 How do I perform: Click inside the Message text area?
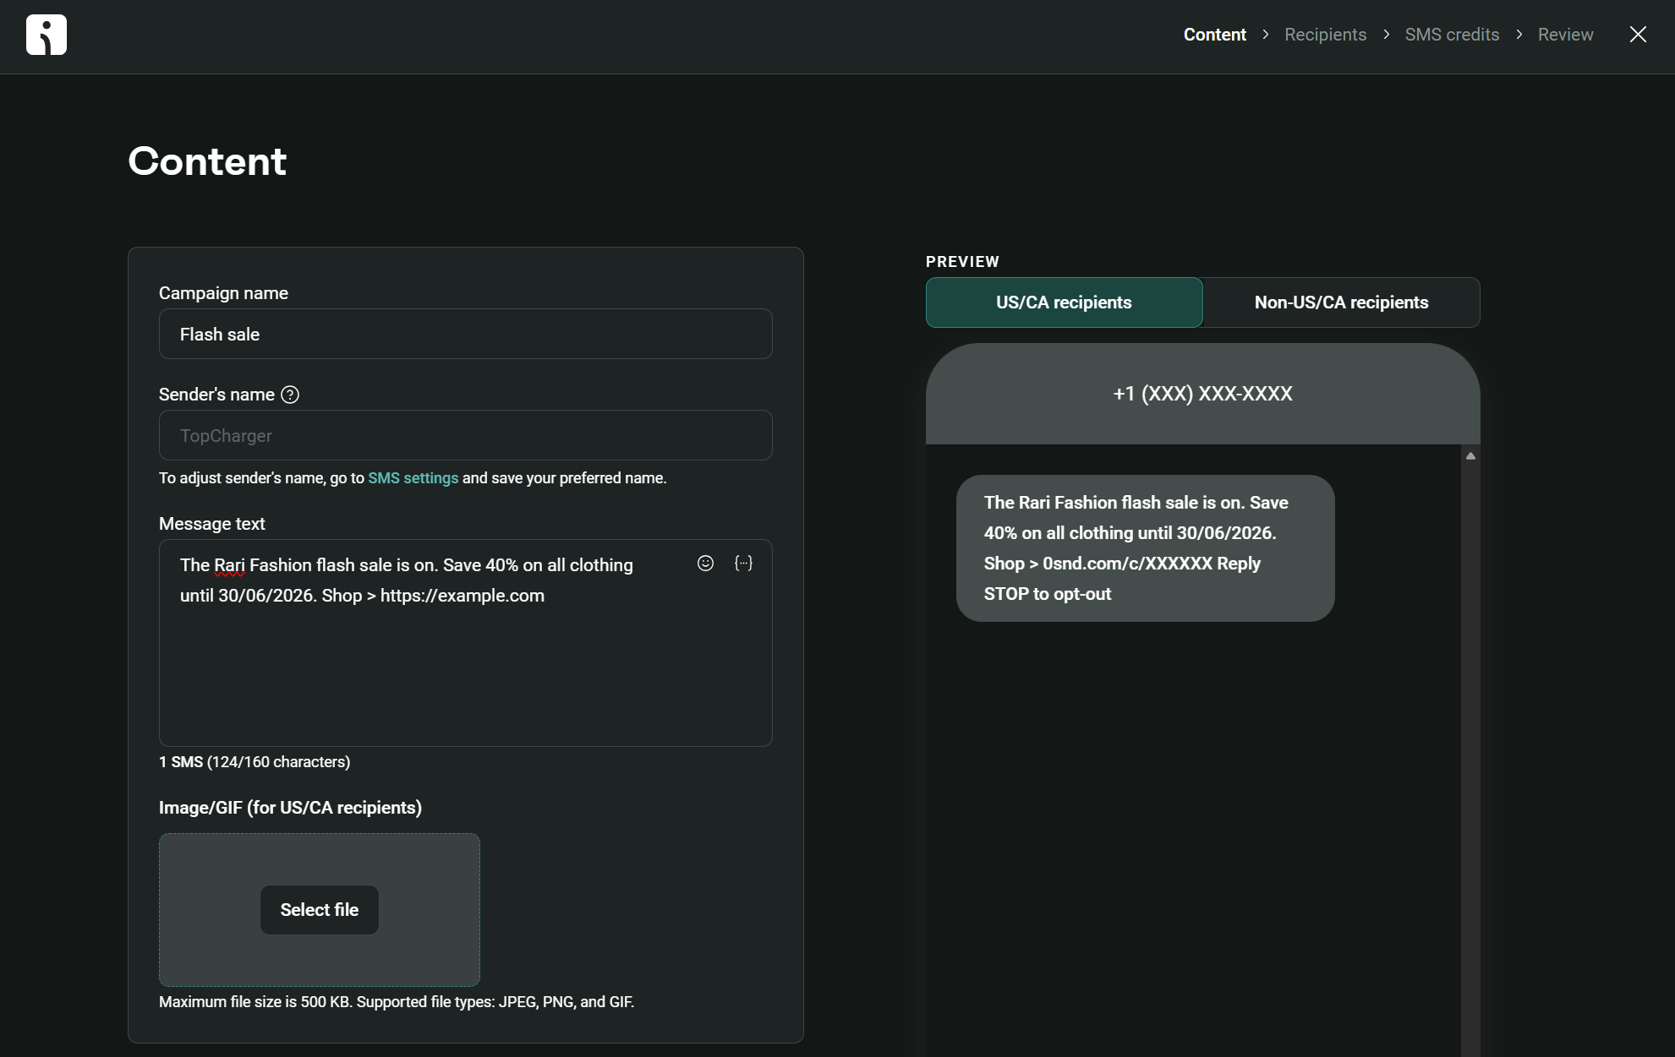(465, 643)
